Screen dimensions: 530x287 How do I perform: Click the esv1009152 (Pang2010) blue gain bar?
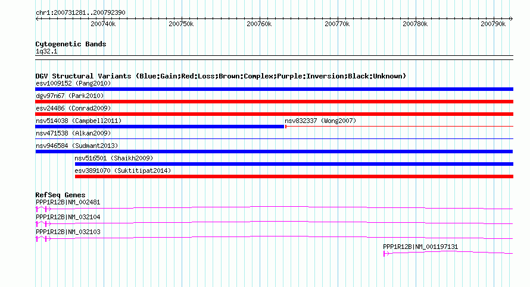coord(274,89)
